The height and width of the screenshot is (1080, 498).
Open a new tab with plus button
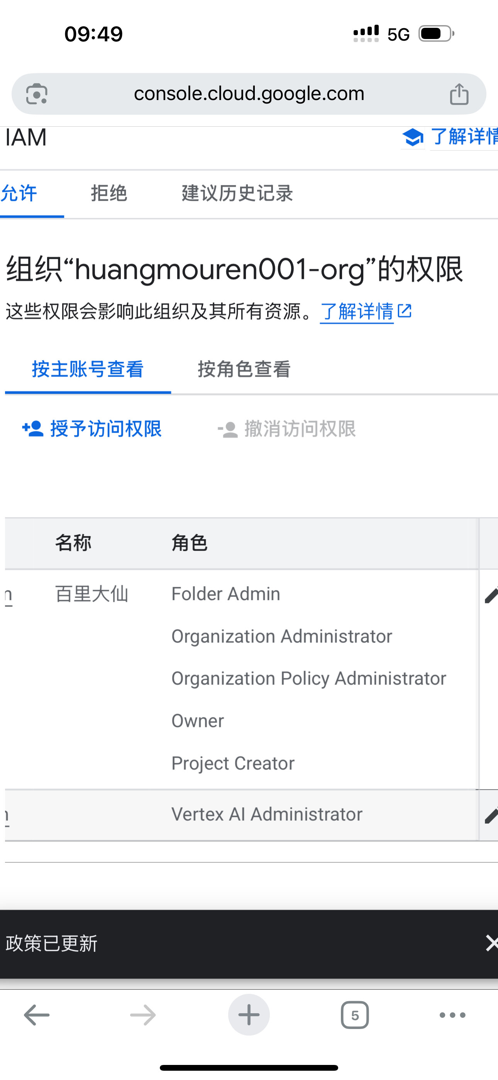(x=249, y=1015)
